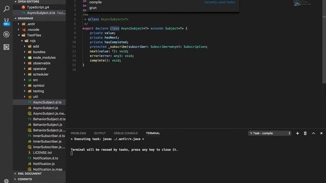Screen dimensions: 326x183
Task: Open AsyncSubject.js file
Action: tap(45, 108)
